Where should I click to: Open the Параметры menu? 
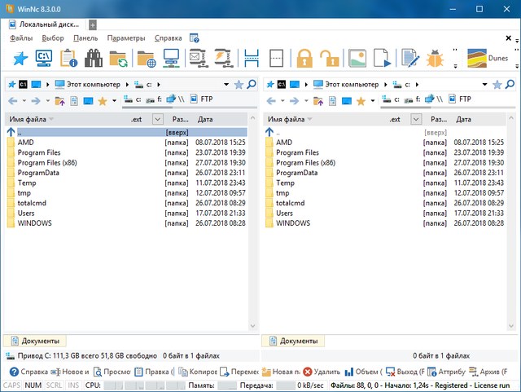[126, 38]
